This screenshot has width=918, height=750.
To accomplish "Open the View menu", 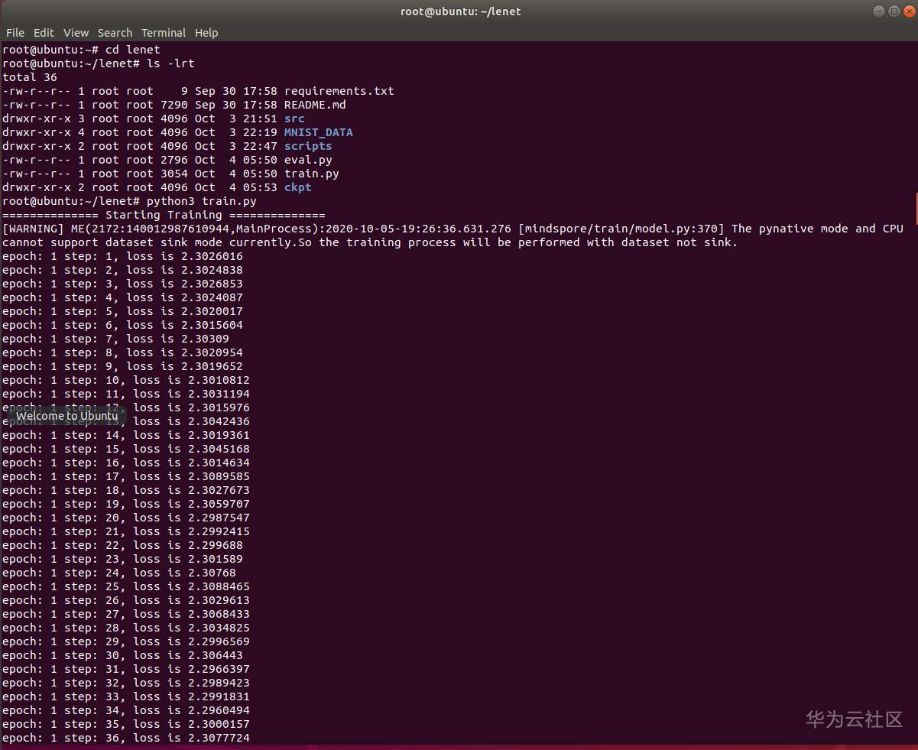I will click(x=76, y=33).
